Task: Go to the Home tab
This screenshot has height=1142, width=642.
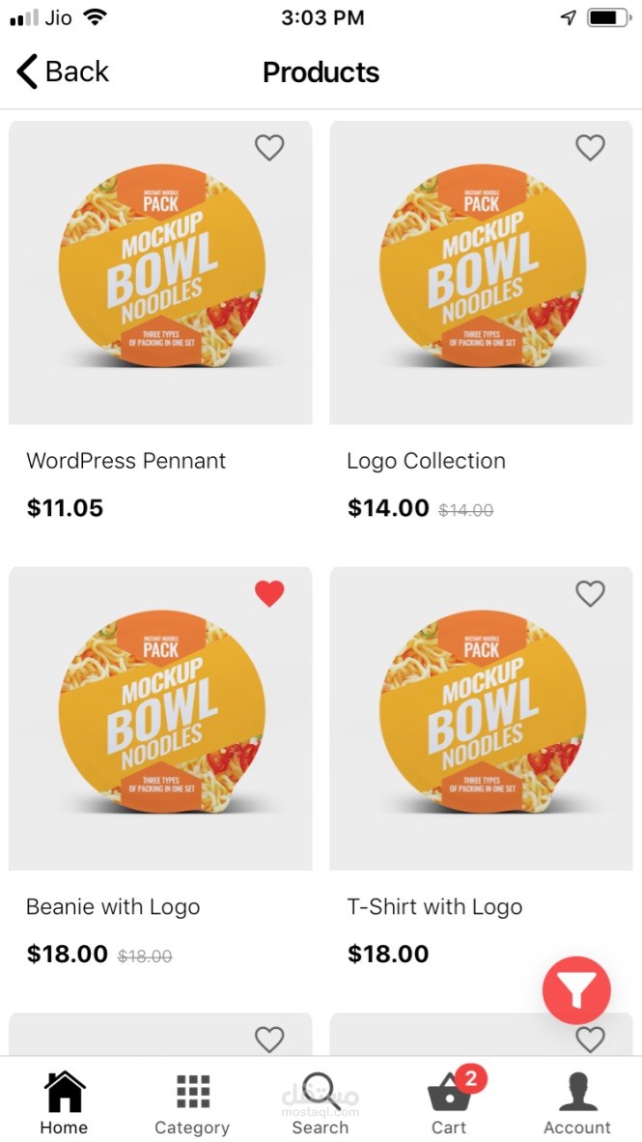Action: pyautogui.click(x=64, y=1101)
